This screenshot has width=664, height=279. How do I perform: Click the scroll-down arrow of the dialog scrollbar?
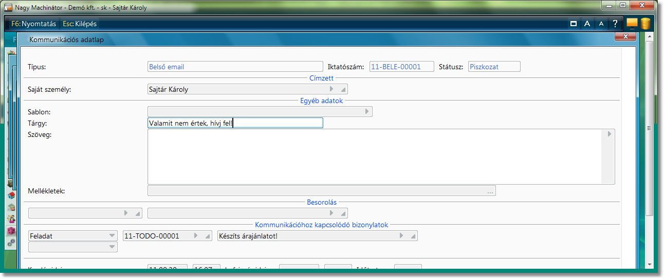point(649,264)
